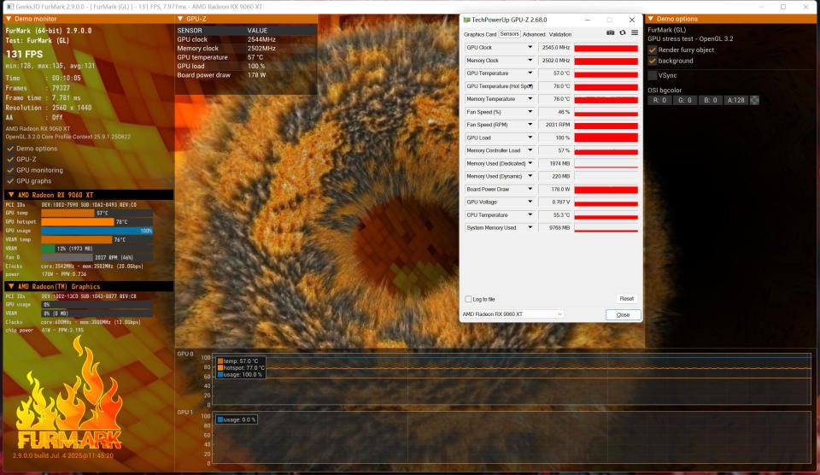Adjust the R: 0 bgcolor field

point(659,100)
